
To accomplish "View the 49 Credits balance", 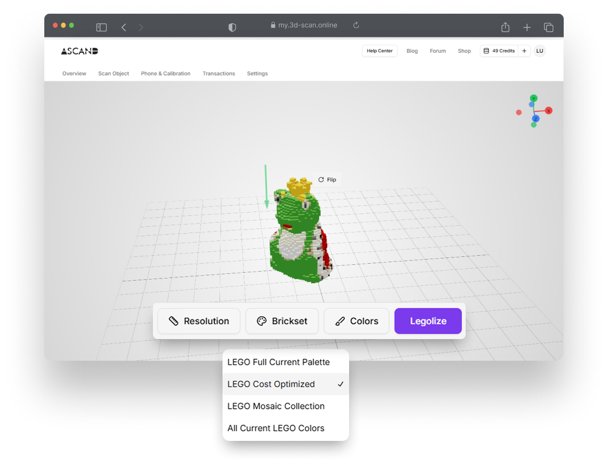I will pos(499,51).
